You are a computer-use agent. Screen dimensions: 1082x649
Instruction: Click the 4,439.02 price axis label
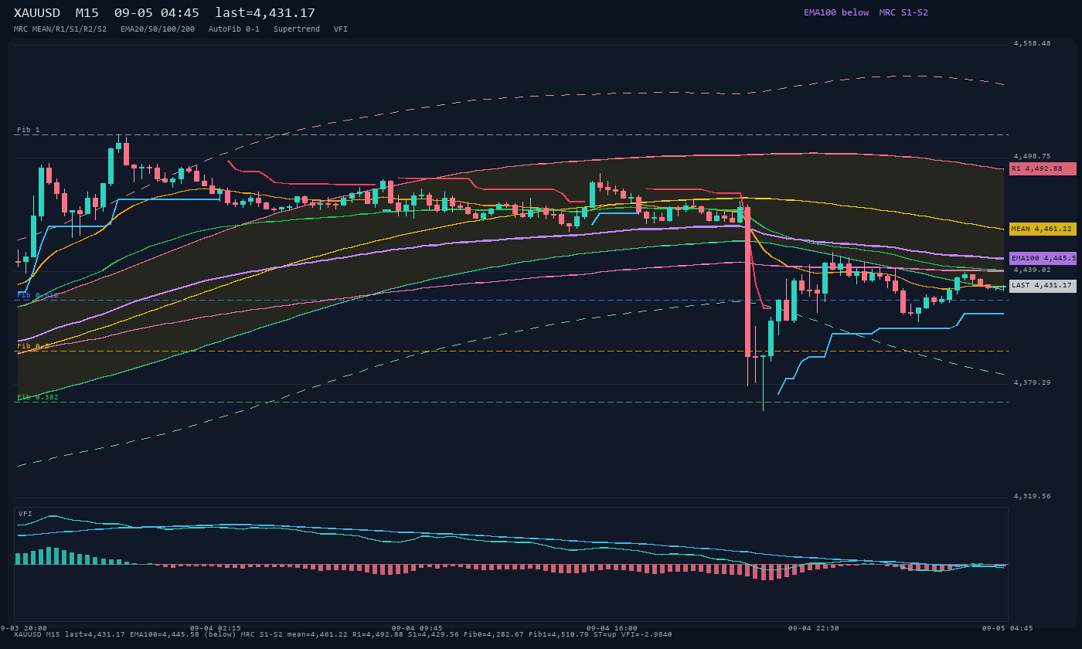[x=1032, y=270]
